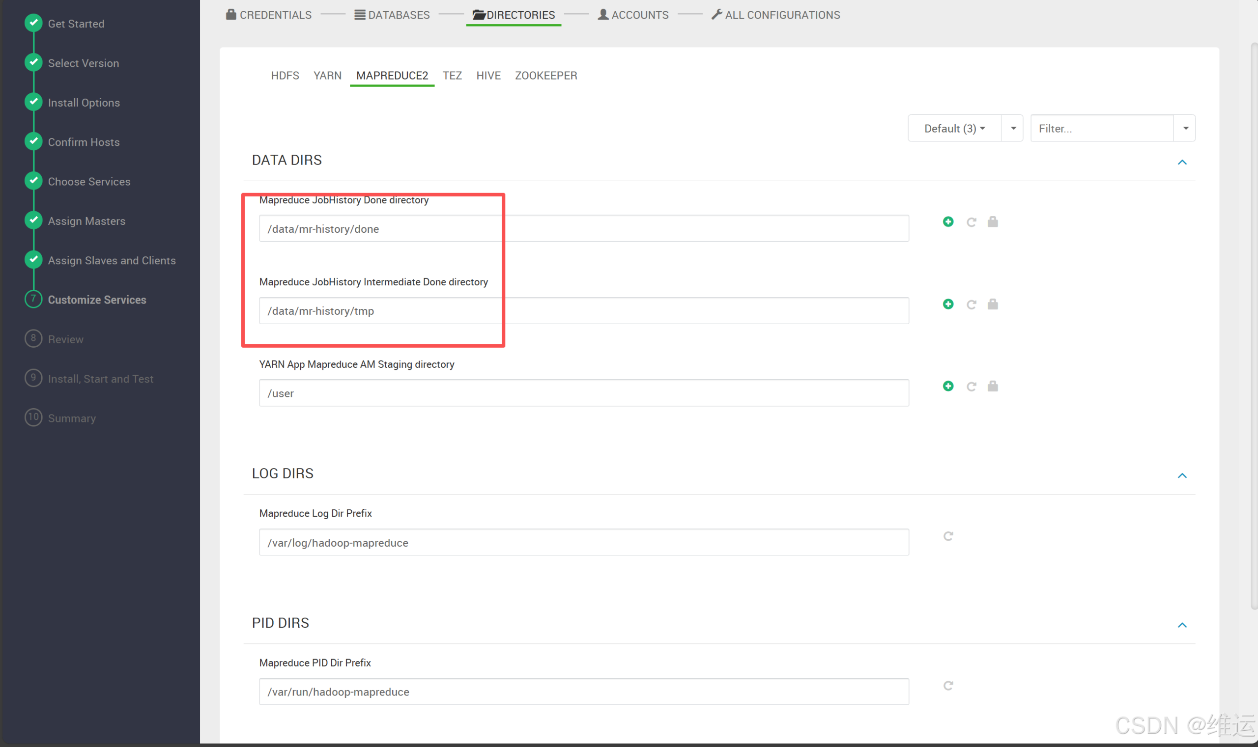This screenshot has height=747, width=1258.
Task: Undo changes to JobHistory Done directory
Action: [972, 221]
